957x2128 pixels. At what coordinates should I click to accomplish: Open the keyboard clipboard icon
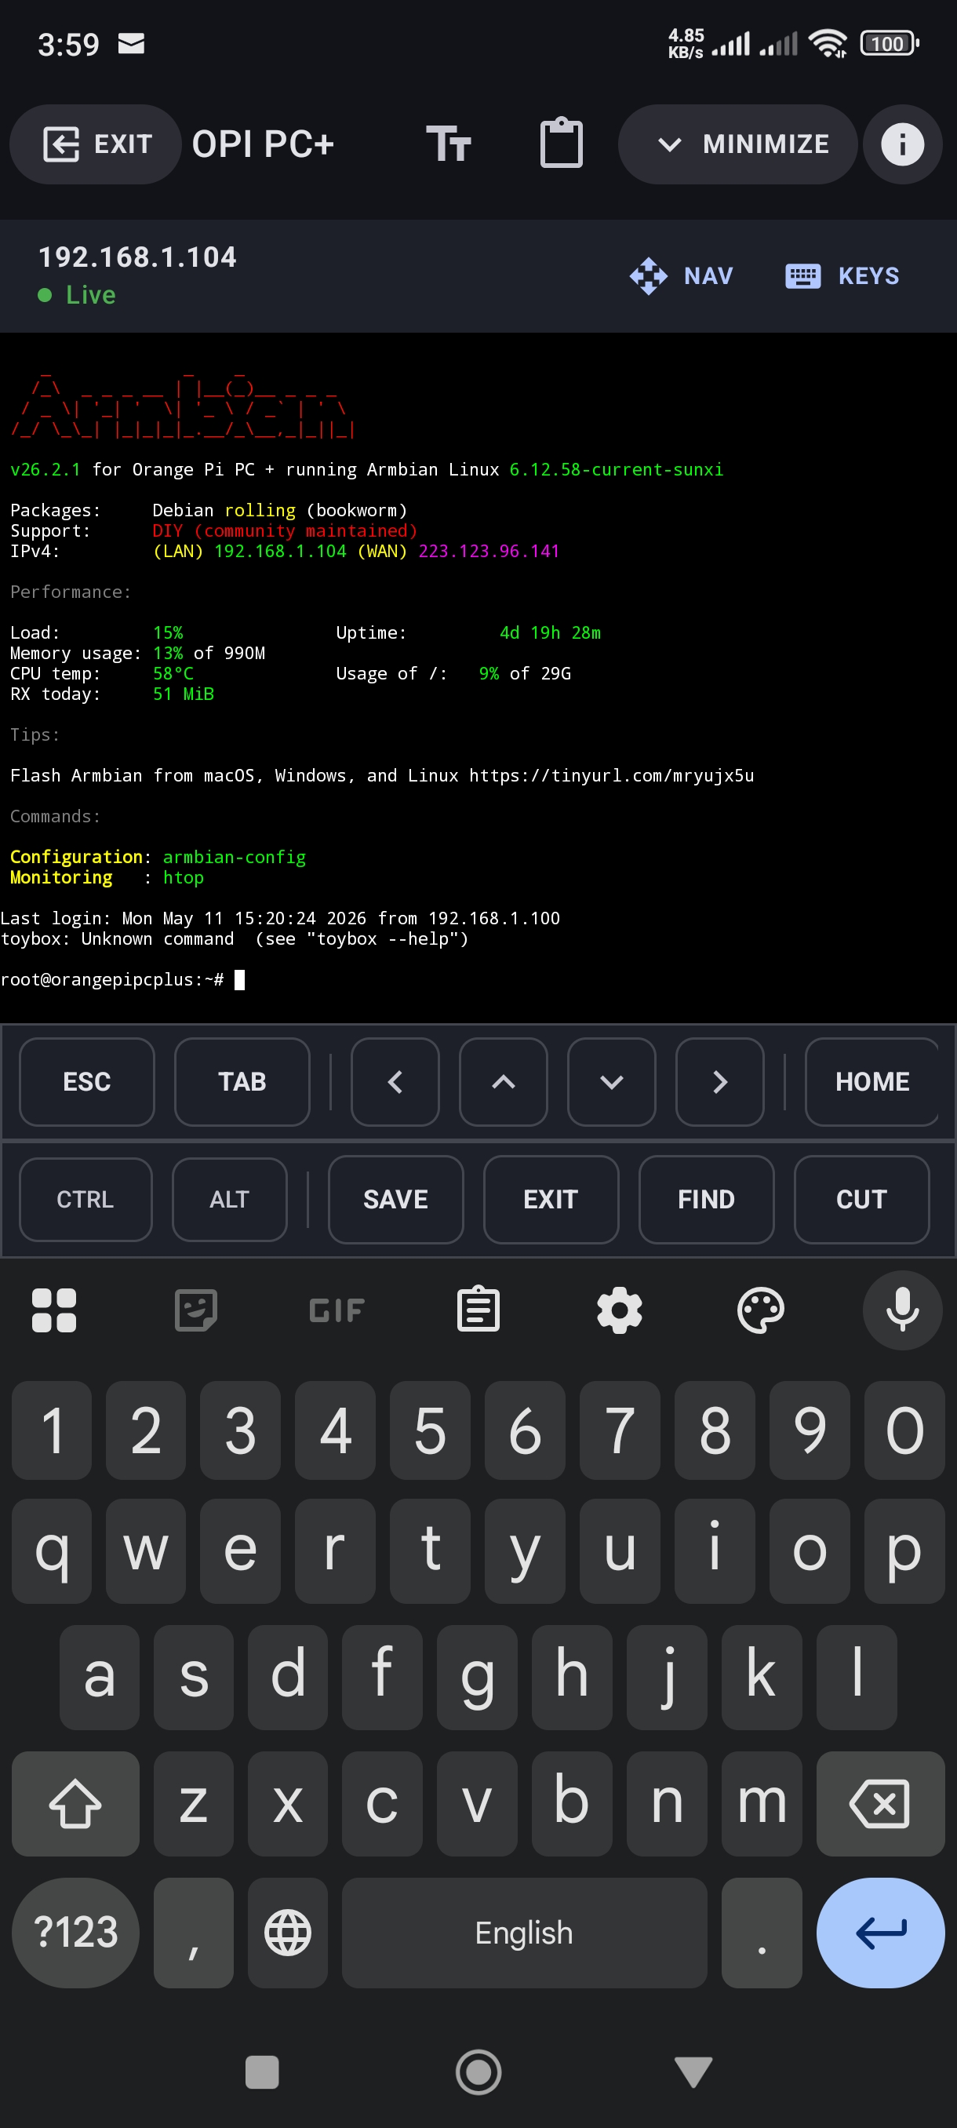click(478, 1310)
